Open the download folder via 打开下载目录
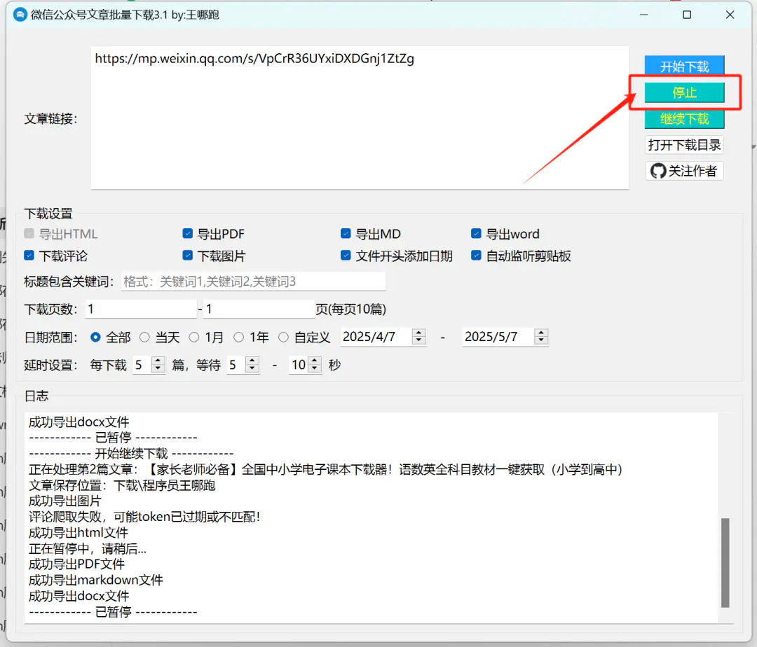The image size is (757, 647). click(x=684, y=145)
